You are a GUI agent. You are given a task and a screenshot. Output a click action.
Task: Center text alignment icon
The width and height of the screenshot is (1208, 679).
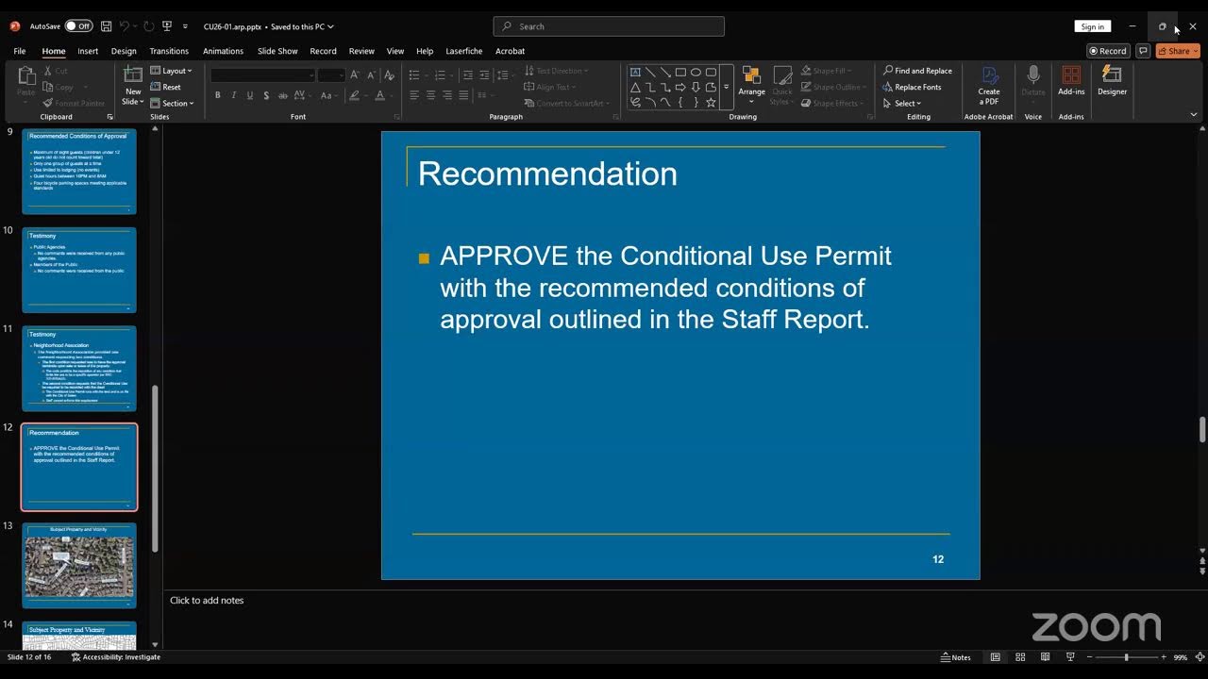coord(430,95)
